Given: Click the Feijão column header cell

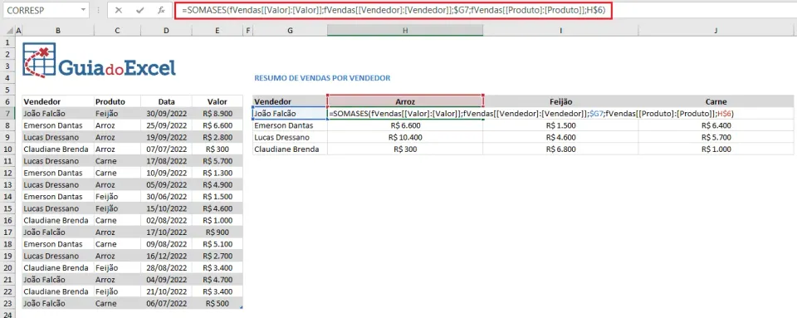Looking at the screenshot, I should pos(560,101).
